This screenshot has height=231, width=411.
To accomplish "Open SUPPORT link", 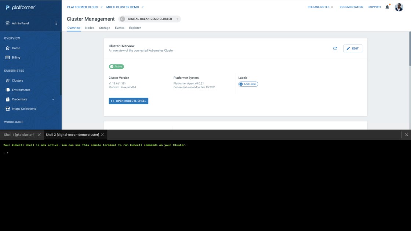I will [375, 7].
